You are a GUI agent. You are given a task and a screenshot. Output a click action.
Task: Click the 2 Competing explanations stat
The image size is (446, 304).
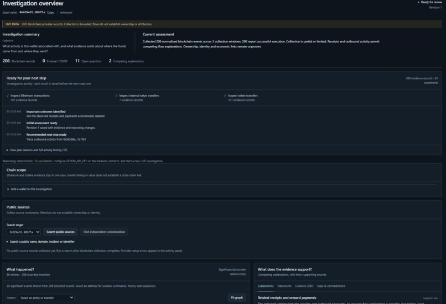[126, 61]
